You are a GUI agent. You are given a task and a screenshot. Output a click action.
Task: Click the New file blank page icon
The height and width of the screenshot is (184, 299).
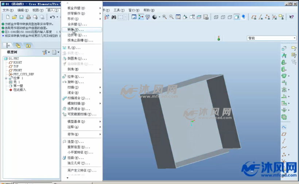pyautogui.click(x=8, y=17)
